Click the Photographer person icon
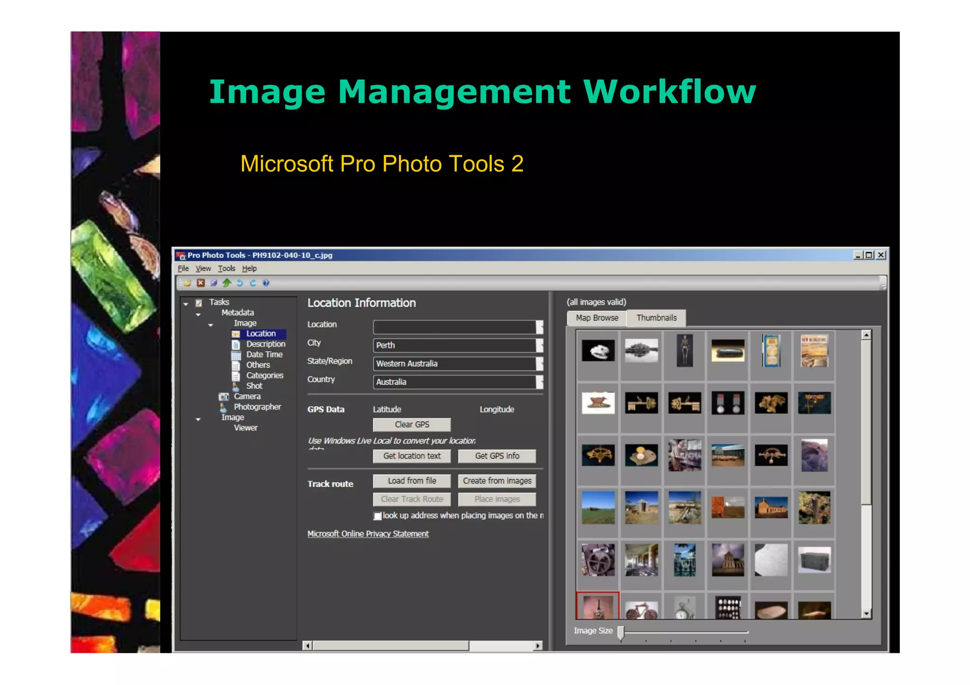970x685 pixels. (223, 407)
